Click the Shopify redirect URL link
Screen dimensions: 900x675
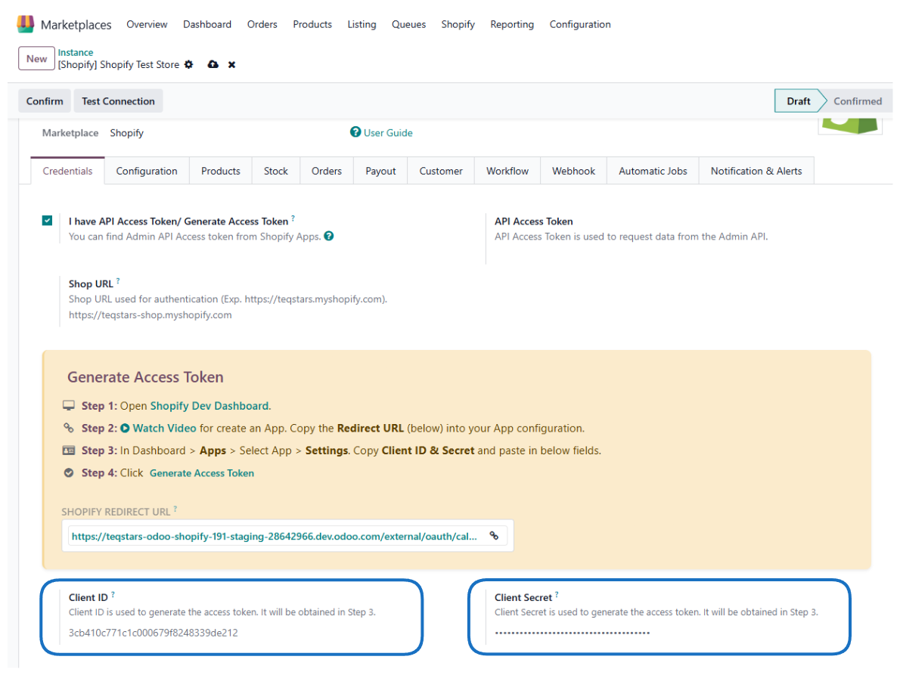pyautogui.click(x=275, y=536)
